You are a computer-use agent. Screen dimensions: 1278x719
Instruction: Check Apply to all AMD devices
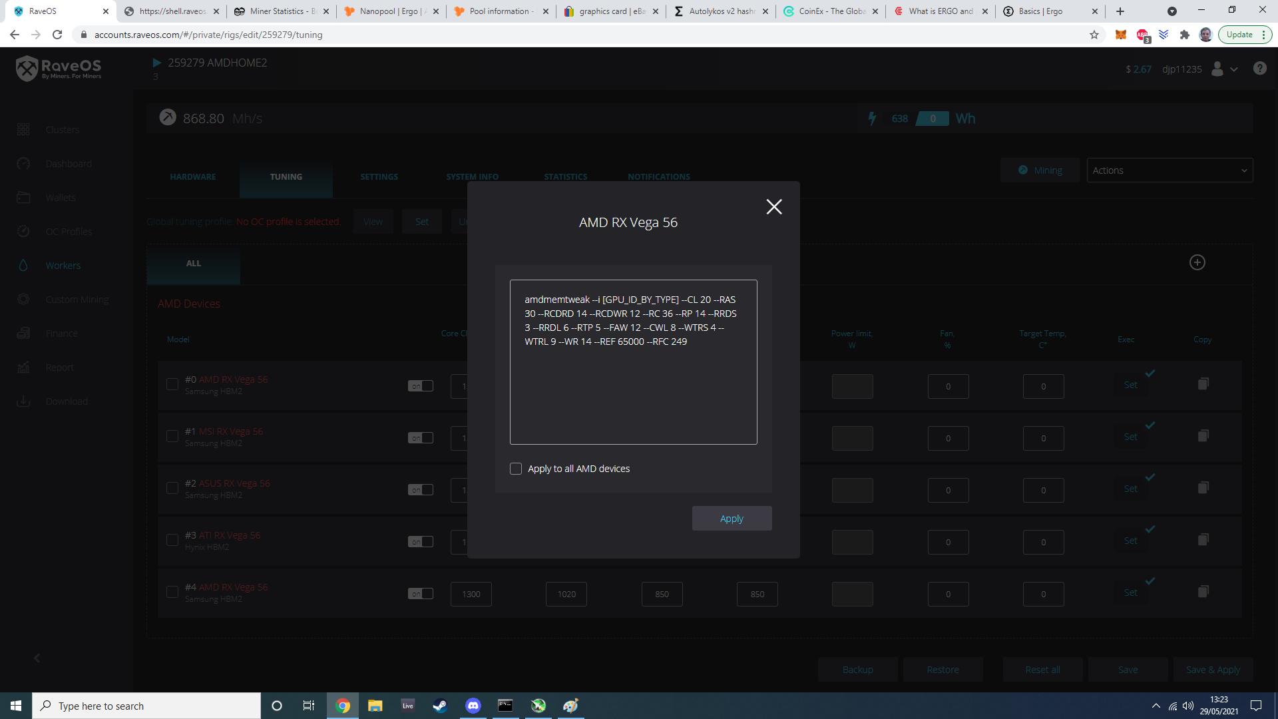click(516, 469)
